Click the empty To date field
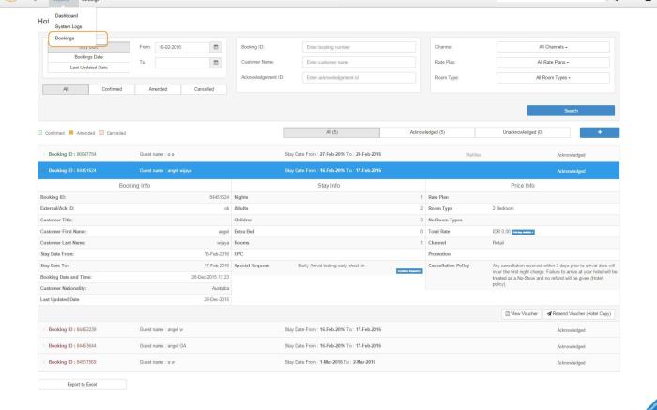 [182, 63]
